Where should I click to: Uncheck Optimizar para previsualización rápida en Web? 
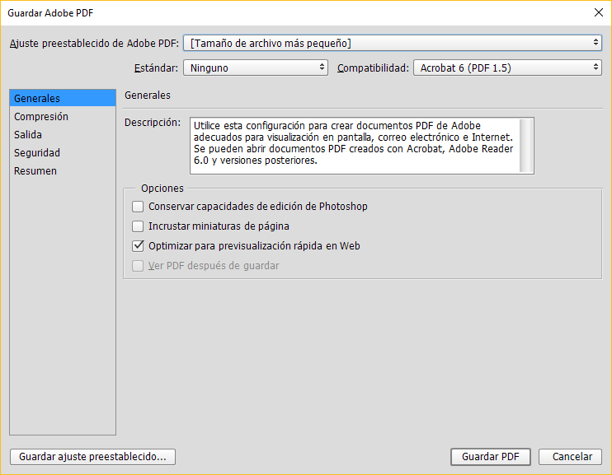tap(138, 246)
